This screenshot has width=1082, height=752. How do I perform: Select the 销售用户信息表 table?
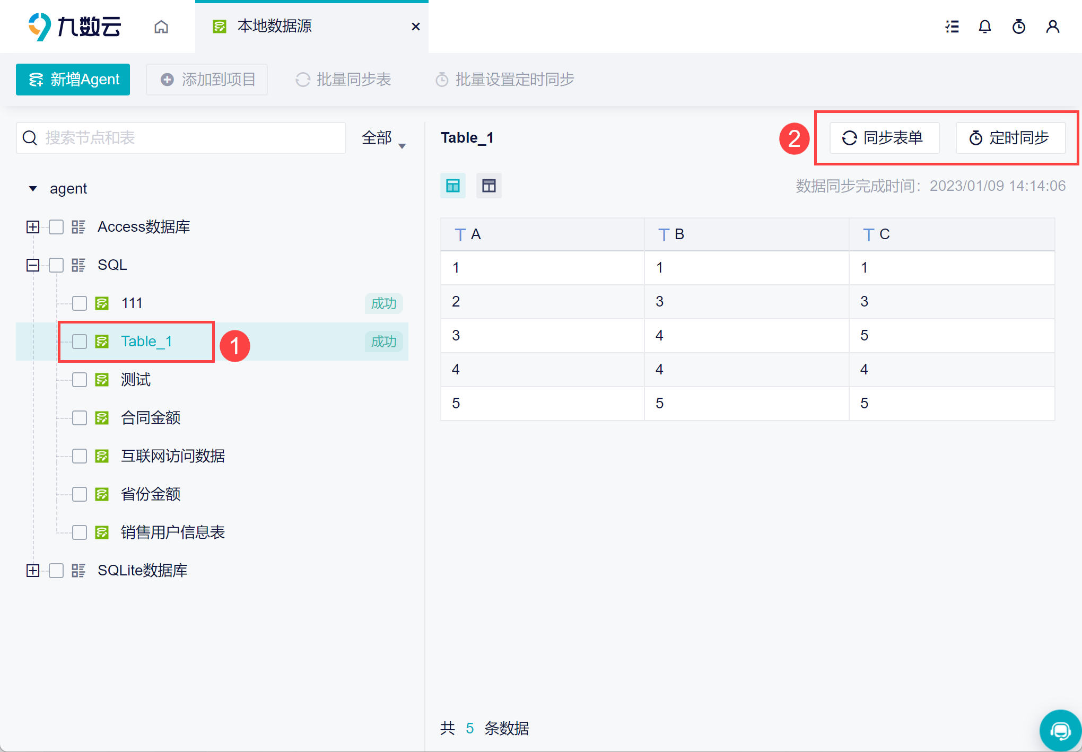(x=173, y=532)
